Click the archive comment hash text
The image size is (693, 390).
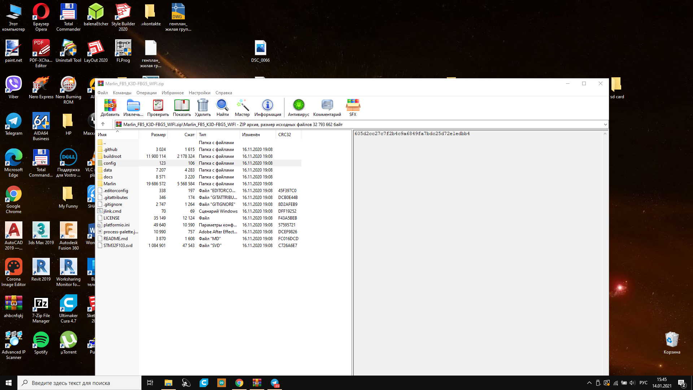pos(412,134)
